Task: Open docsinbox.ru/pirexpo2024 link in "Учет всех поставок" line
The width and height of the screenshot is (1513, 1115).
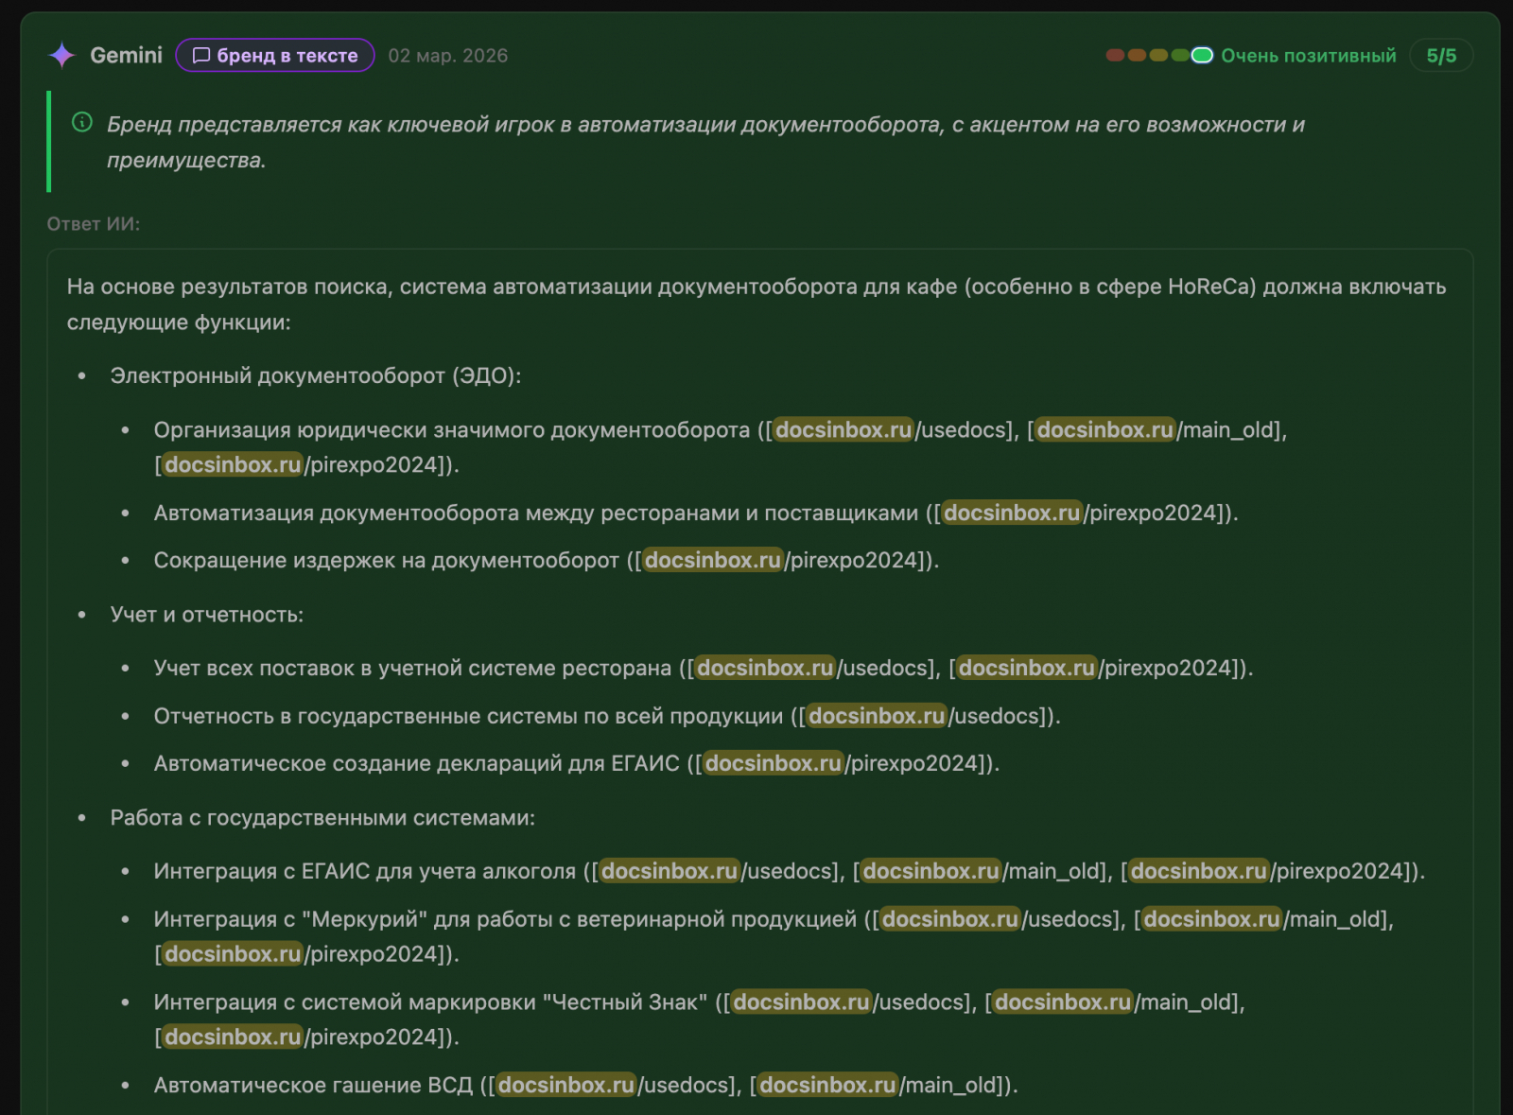Action: 1026,669
